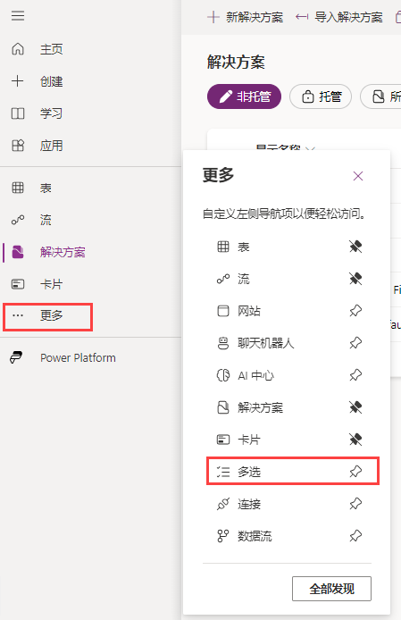Open 网站 from the 更多 panel
Image resolution: width=401 pixels, height=620 pixels.
pyautogui.click(x=249, y=311)
